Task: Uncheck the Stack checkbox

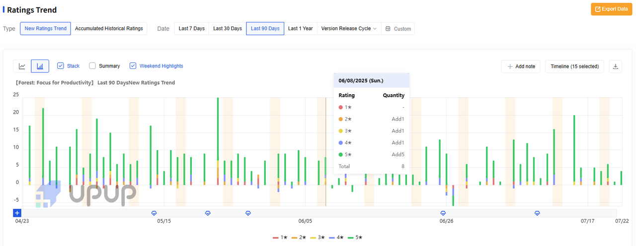Action: coord(61,66)
